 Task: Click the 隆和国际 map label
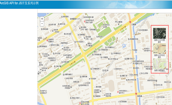(66, 16)
